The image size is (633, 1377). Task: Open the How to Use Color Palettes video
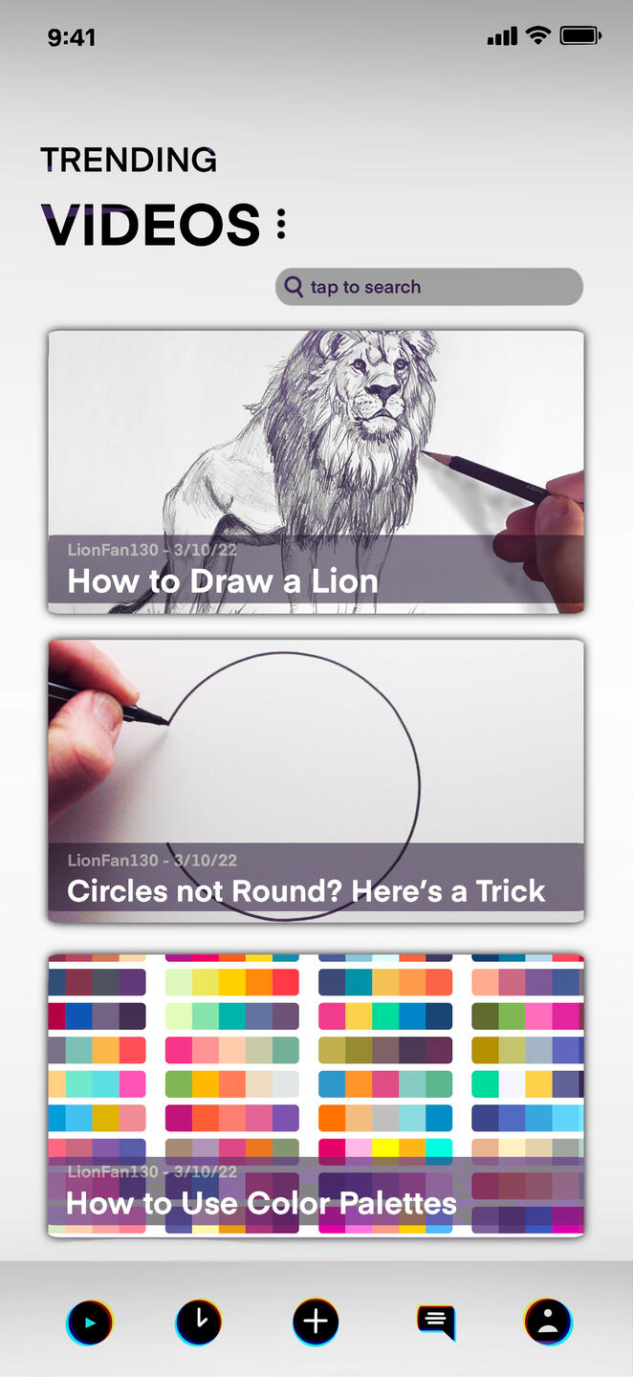point(316,1095)
